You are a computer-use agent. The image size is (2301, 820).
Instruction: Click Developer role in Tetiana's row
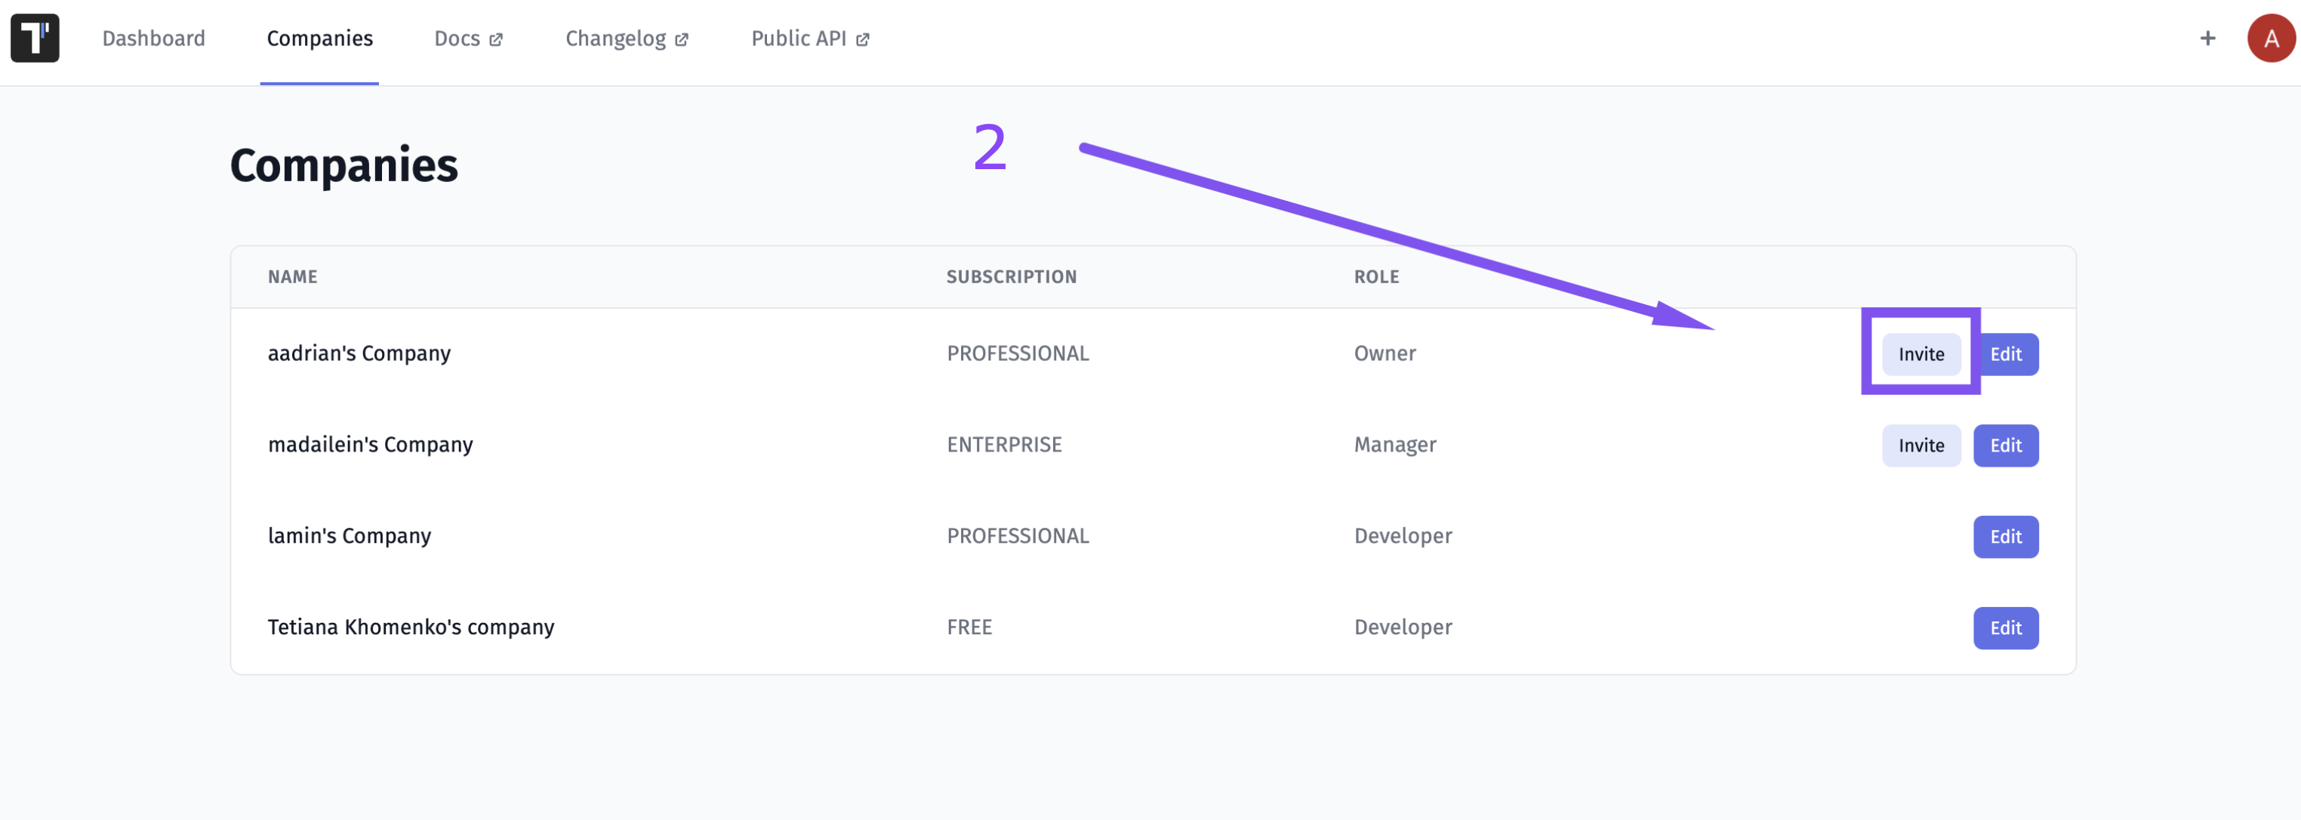(1403, 627)
